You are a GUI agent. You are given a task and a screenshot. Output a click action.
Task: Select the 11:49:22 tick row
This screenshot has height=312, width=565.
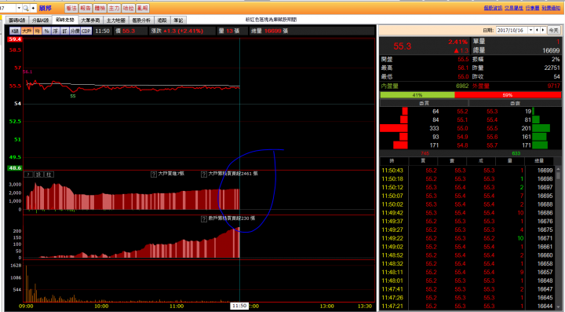(x=468, y=238)
